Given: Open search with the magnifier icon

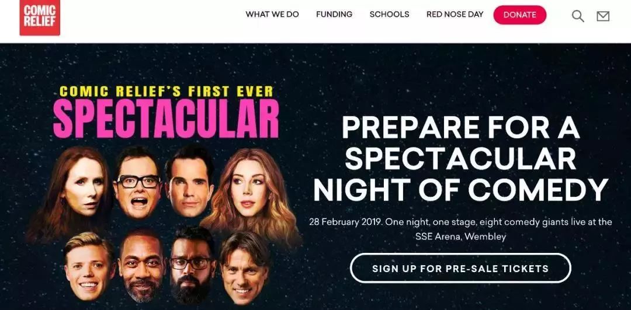Looking at the screenshot, I should [x=578, y=16].
